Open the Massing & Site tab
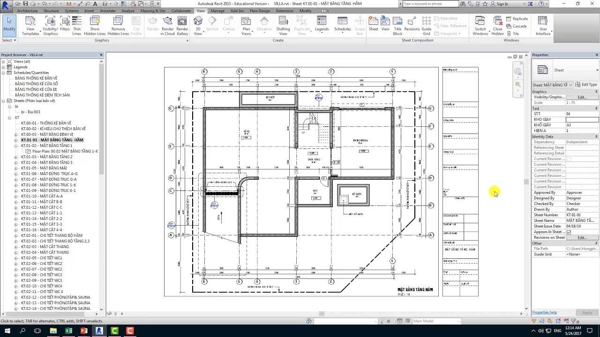 [x=153, y=11]
